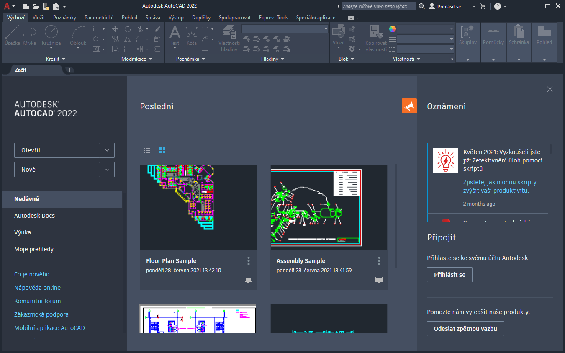Open the Help dropdown arrow in title bar

pyautogui.click(x=505, y=6)
